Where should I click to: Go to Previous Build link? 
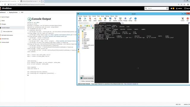coord(5,42)
